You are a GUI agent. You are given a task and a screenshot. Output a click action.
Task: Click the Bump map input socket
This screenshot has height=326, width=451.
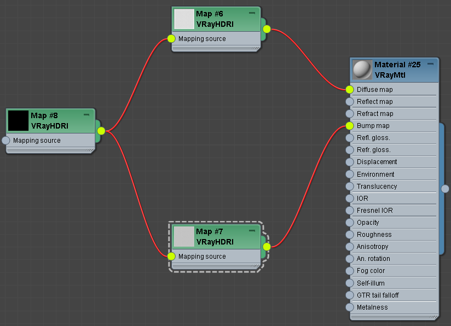click(350, 126)
